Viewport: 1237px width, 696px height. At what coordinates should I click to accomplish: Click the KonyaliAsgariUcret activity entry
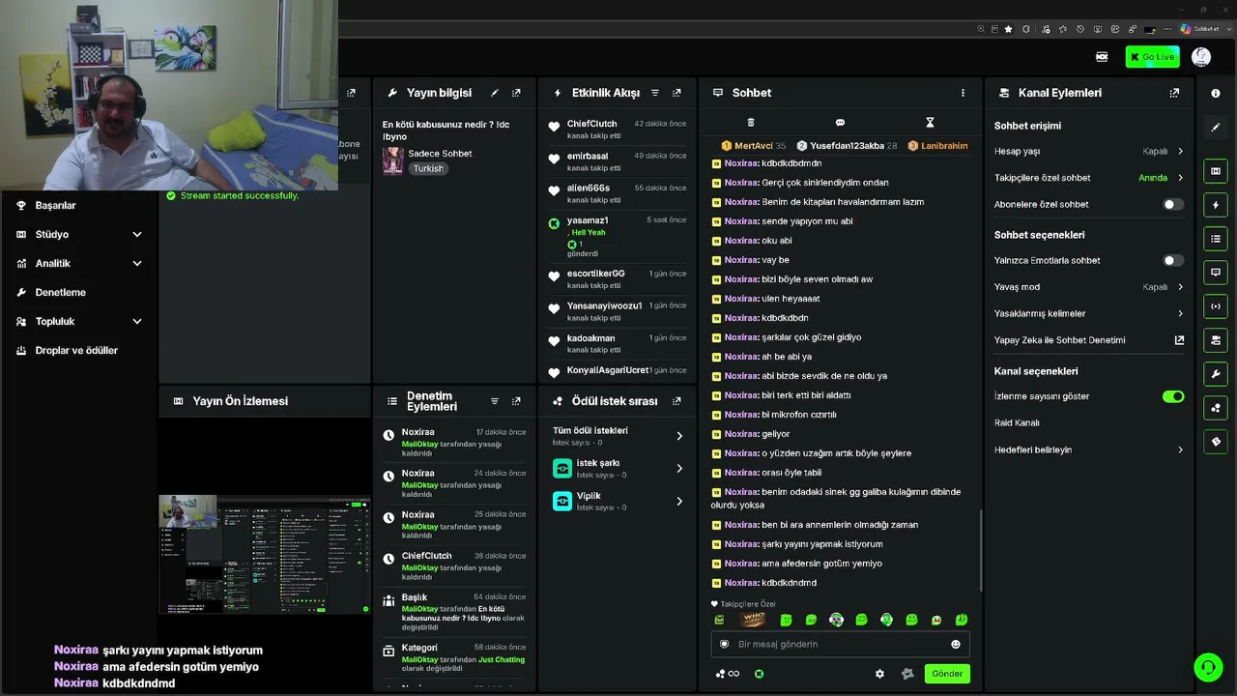(x=617, y=370)
